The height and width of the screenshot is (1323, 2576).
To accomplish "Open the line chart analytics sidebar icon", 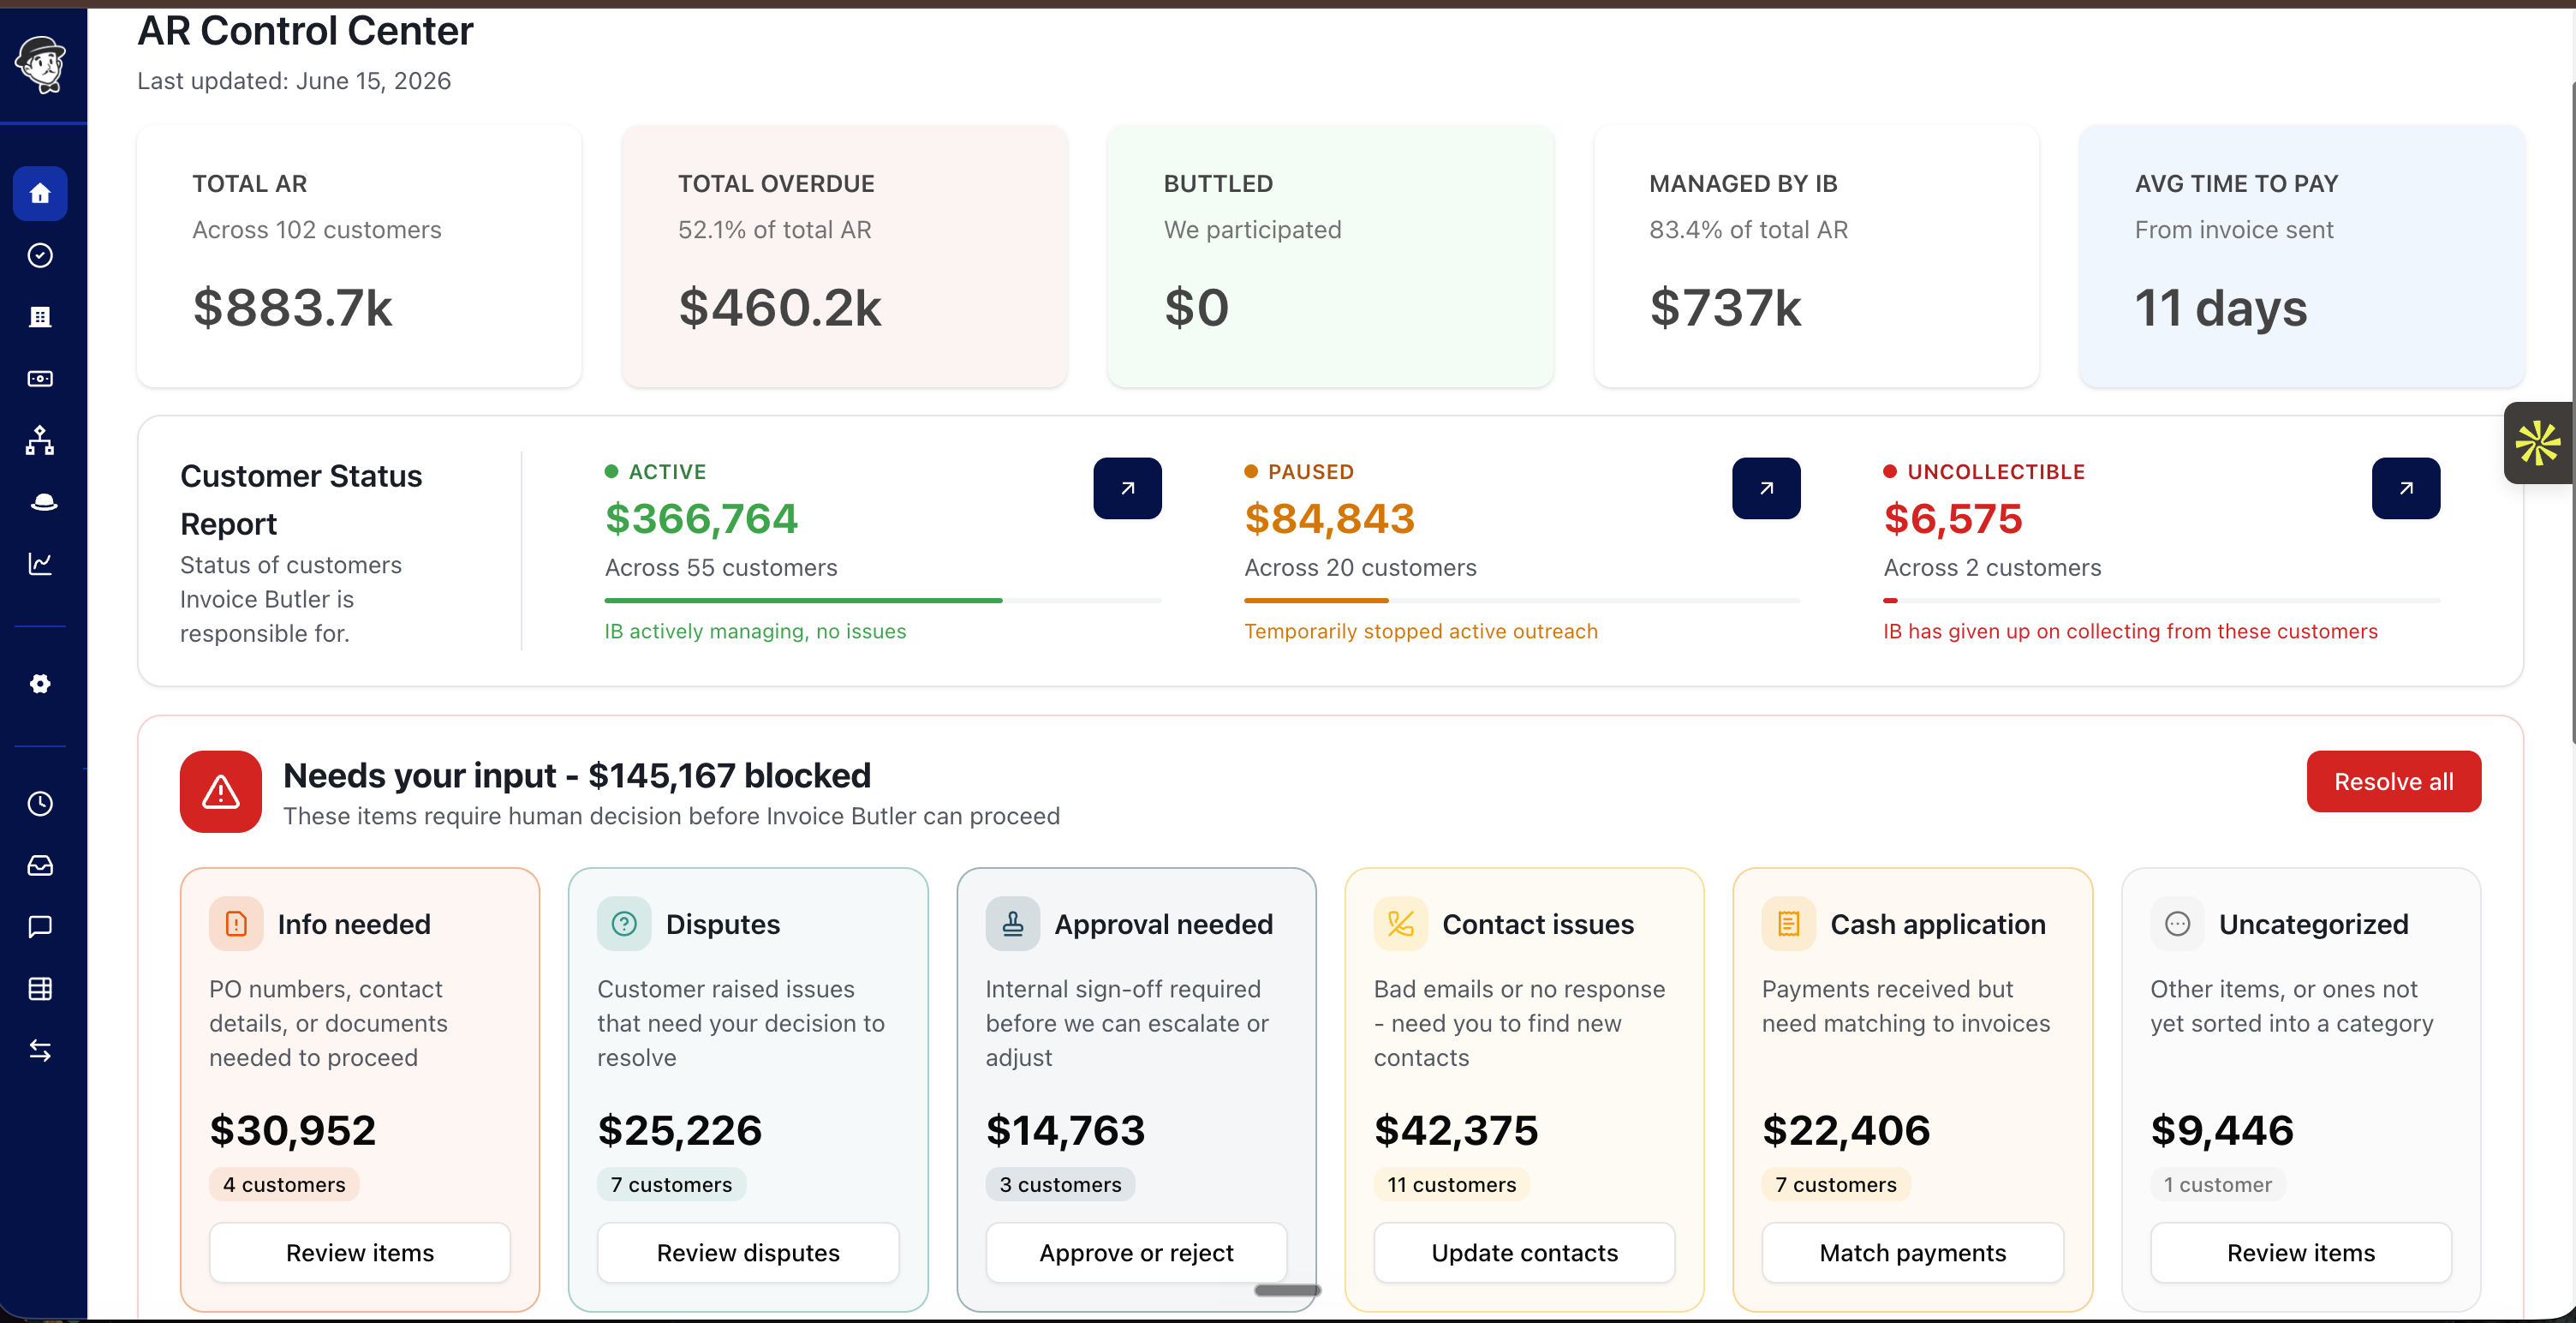I will 40,564.
